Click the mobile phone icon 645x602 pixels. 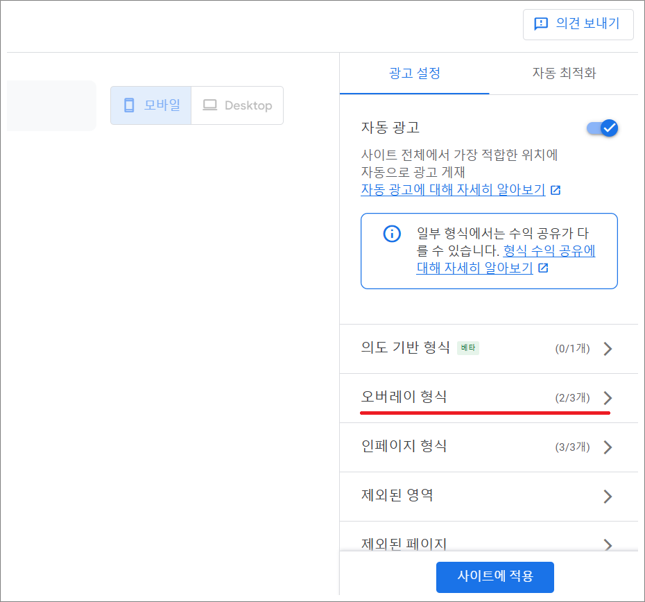129,105
